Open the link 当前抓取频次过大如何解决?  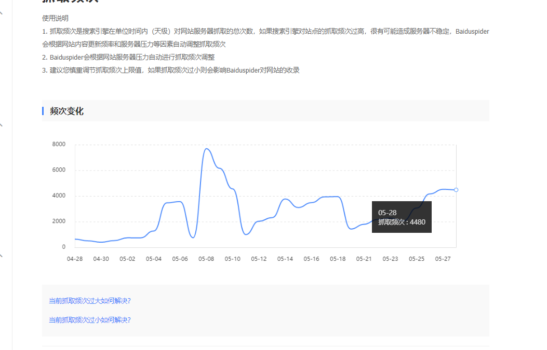click(x=89, y=300)
